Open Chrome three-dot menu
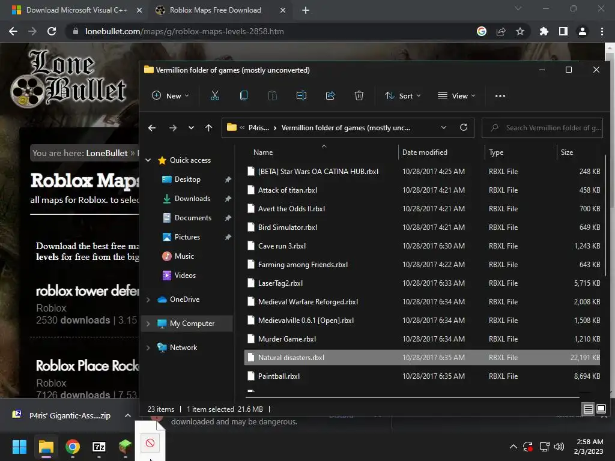 (602, 31)
